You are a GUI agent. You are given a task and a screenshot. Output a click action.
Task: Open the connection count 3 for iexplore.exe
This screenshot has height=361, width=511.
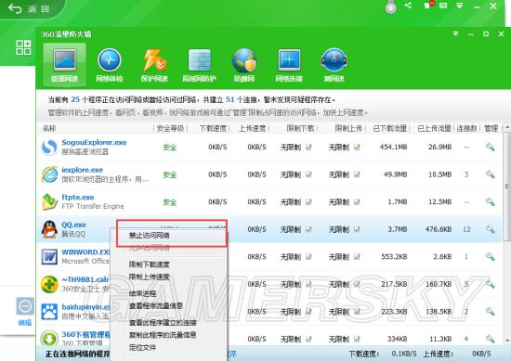coord(466,174)
